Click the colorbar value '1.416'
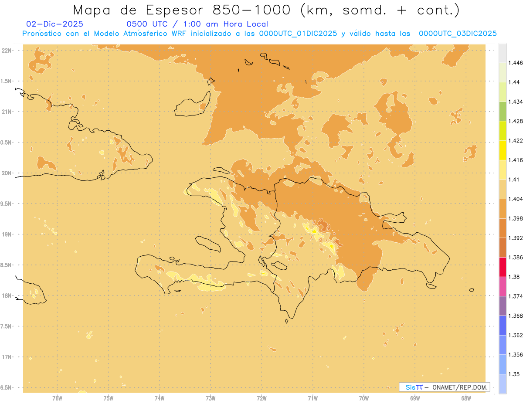 (516, 160)
